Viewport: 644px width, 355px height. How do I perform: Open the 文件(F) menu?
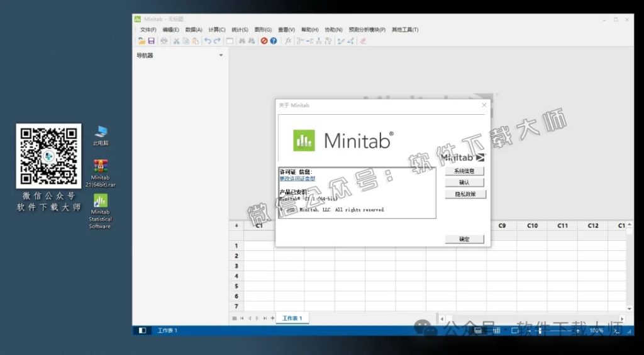(x=148, y=30)
